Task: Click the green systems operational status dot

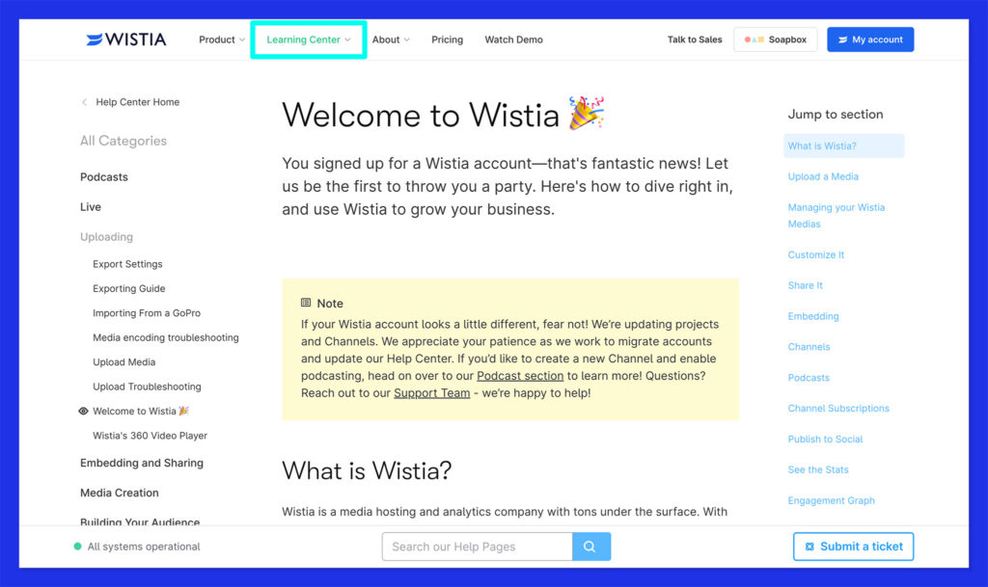Action: (x=78, y=547)
